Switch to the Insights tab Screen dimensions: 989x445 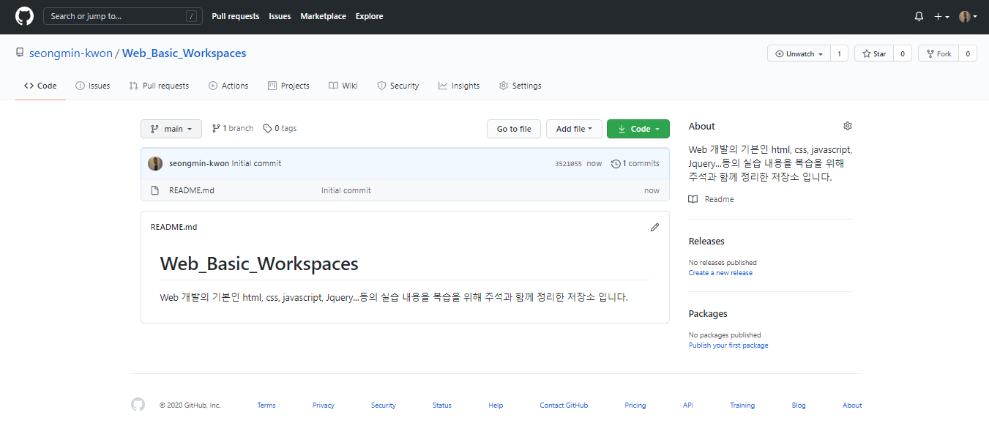[x=459, y=86]
